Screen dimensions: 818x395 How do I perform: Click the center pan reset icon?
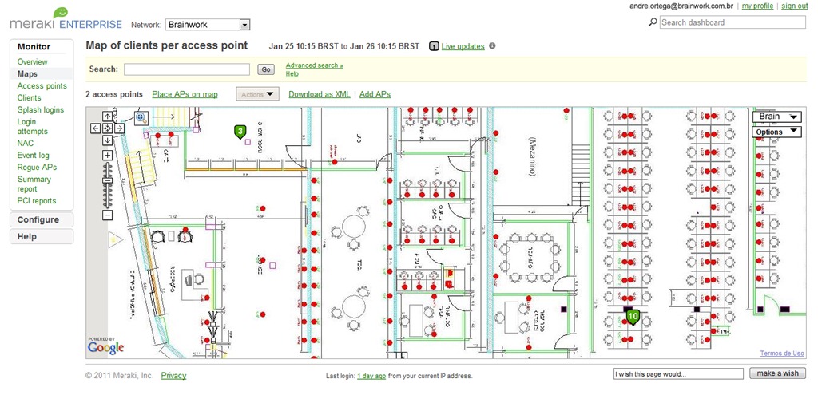(108, 128)
